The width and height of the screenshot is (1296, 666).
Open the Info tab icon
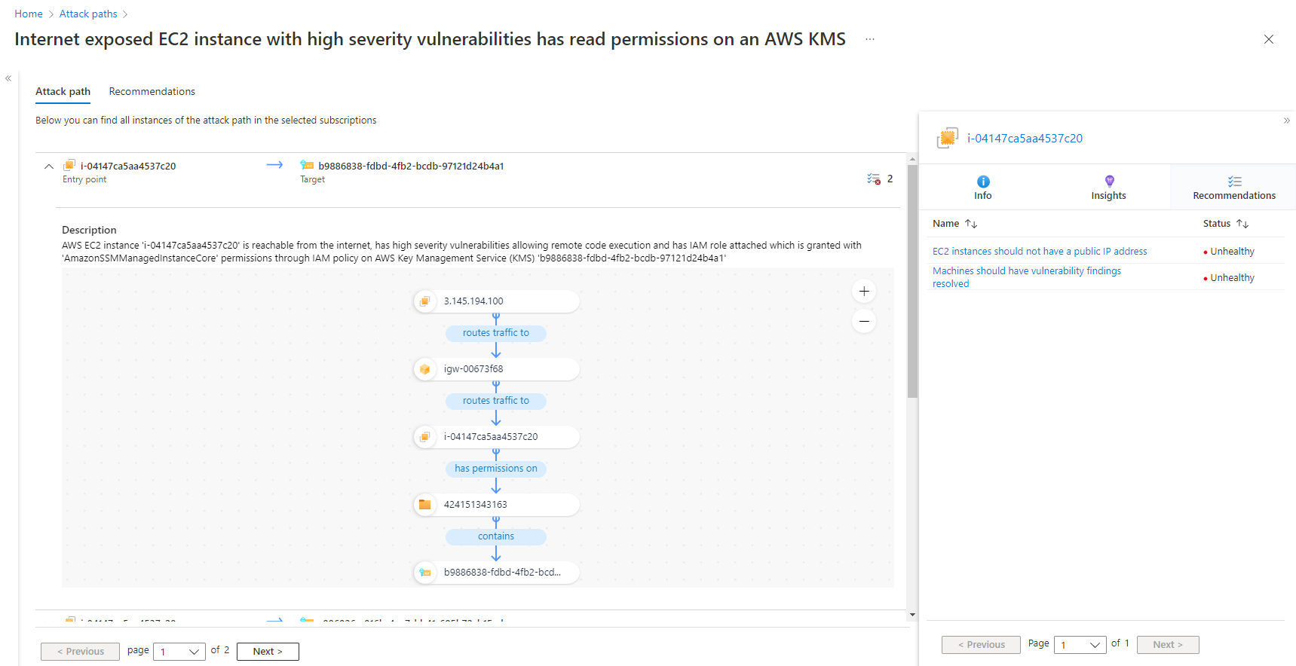pyautogui.click(x=983, y=182)
